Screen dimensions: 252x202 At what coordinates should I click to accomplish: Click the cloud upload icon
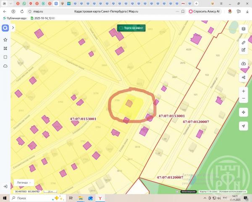coord(244,64)
